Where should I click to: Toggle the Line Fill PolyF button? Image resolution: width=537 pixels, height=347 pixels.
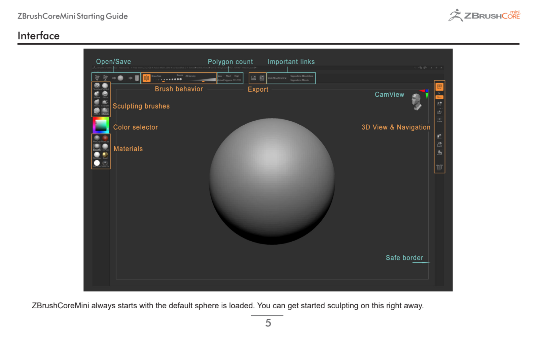[439, 167]
